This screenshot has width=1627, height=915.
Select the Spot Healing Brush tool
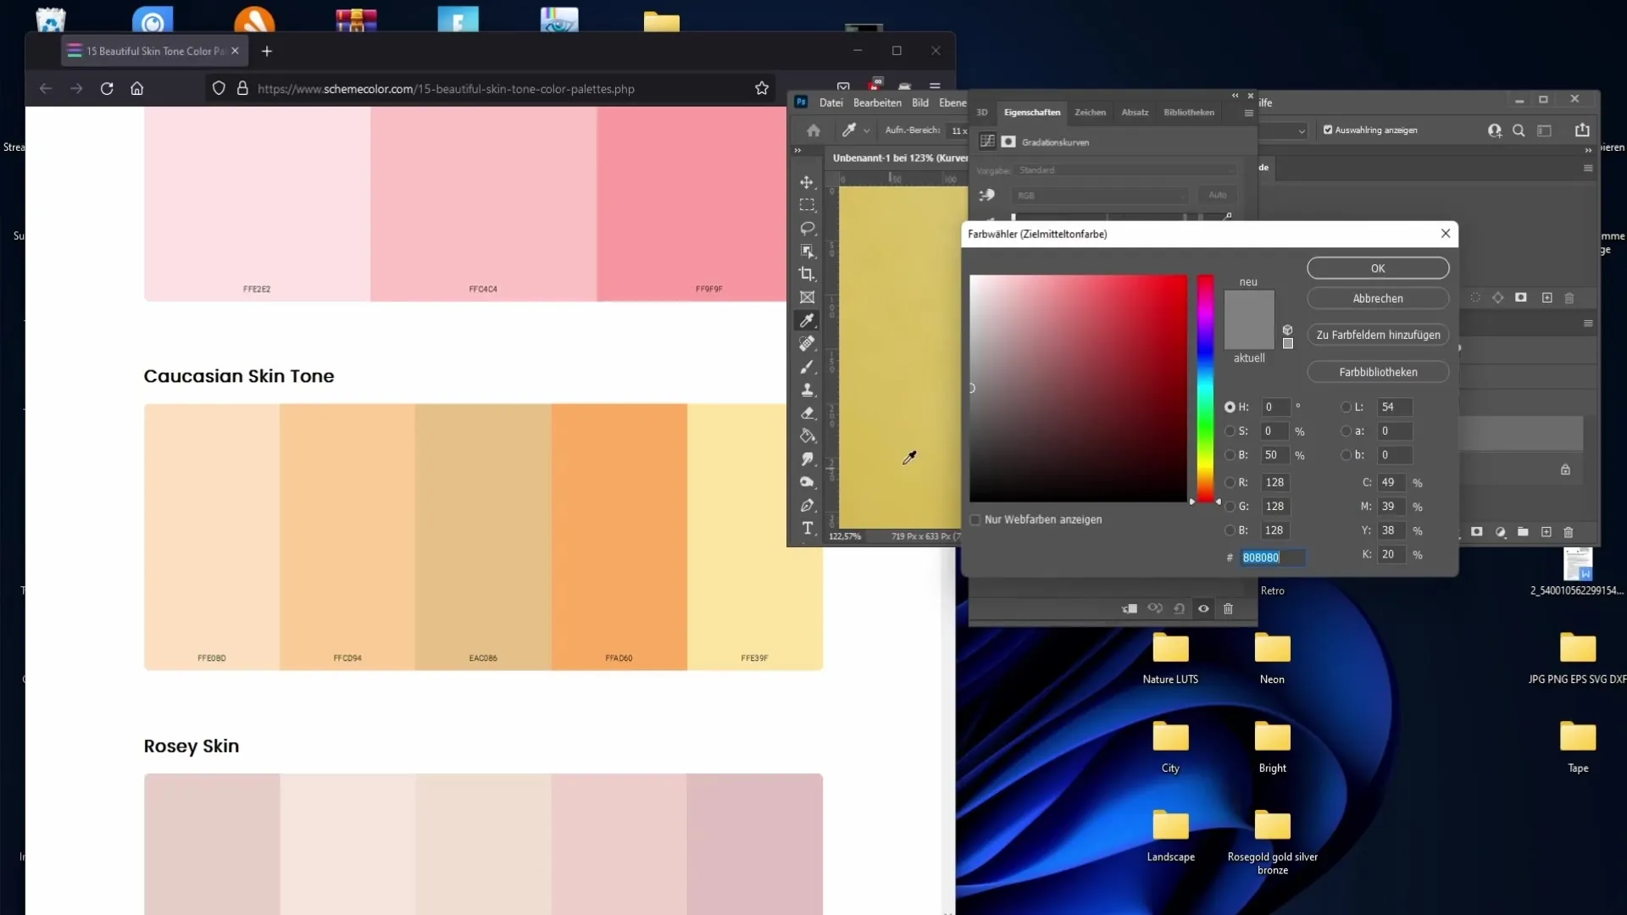[807, 343]
